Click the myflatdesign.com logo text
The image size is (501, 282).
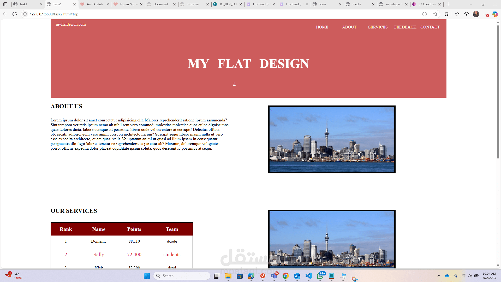point(71,24)
